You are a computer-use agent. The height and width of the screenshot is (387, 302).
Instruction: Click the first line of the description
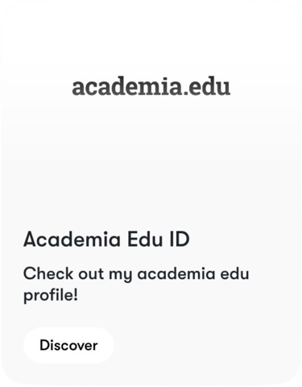(x=136, y=273)
